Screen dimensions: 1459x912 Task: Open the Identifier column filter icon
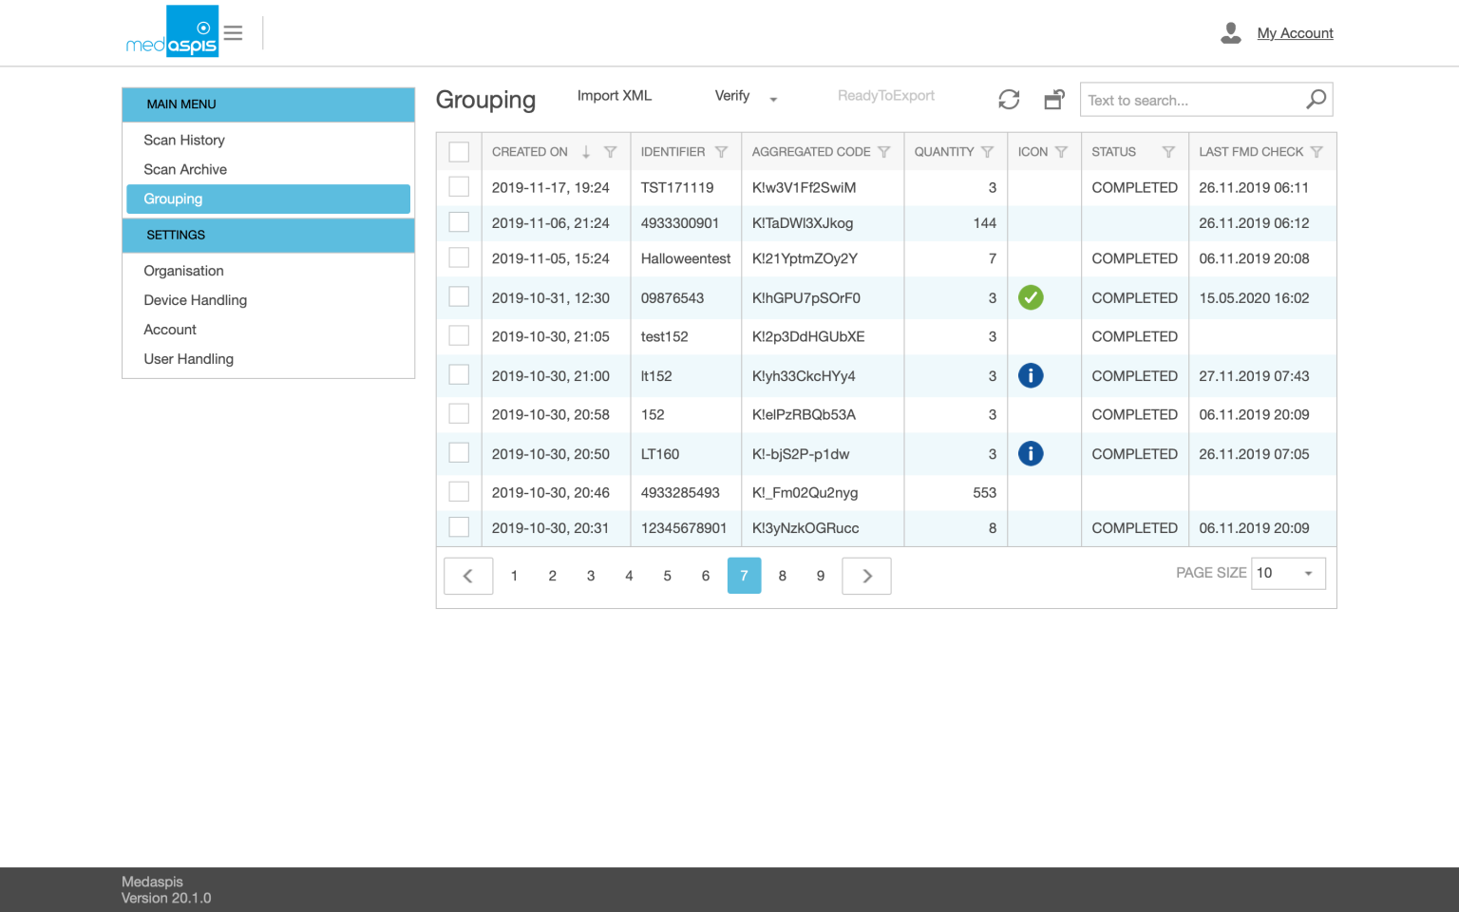coord(721,152)
